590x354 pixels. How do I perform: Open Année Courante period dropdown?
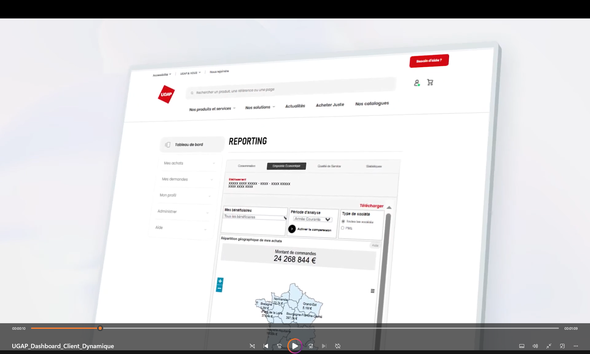click(x=313, y=219)
